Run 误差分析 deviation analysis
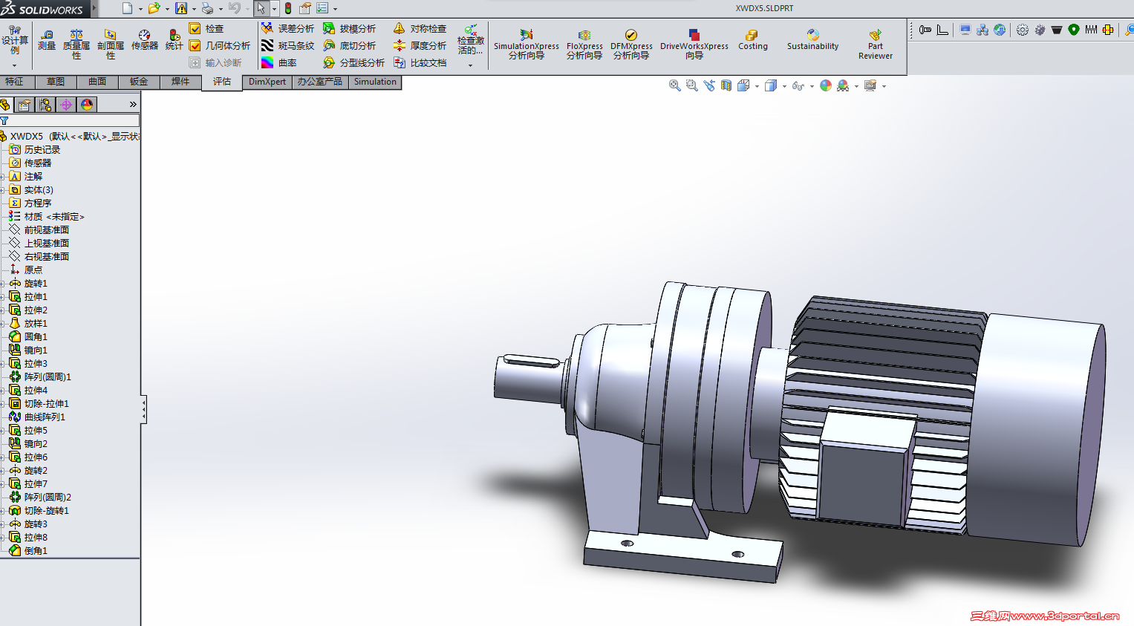The height and width of the screenshot is (626, 1134). 287,28
